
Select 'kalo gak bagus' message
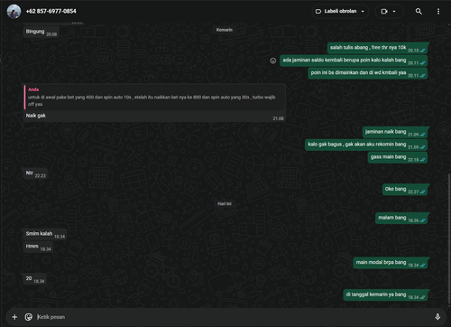366,145
